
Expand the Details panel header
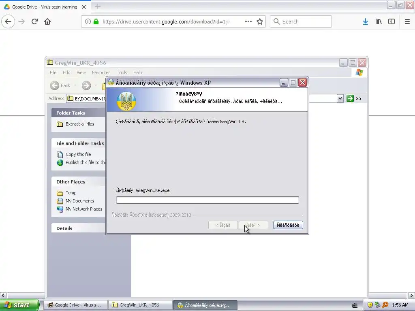coord(79,228)
